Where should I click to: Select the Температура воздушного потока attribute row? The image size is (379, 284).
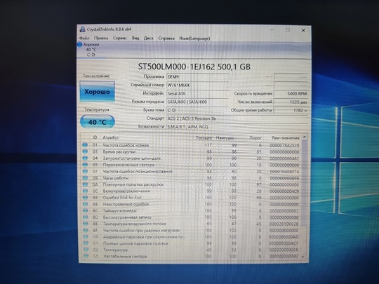[x=191, y=224]
